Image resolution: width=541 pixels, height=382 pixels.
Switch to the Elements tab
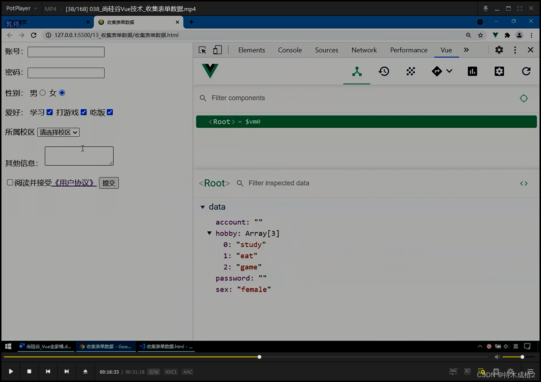pos(252,50)
